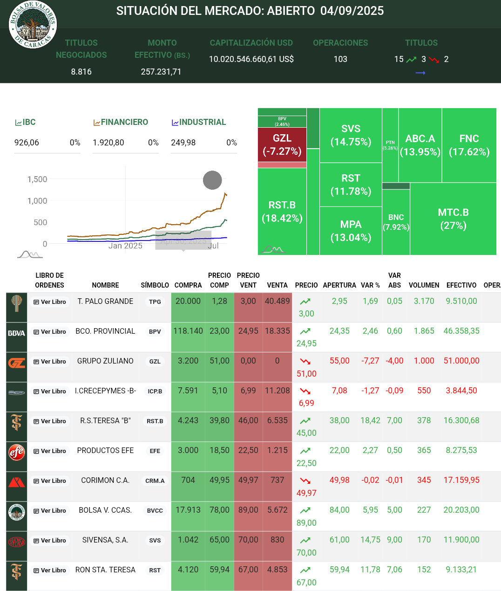Open Ver Libro for Bco. Provincial
The height and width of the screenshot is (591, 501).
(50, 332)
